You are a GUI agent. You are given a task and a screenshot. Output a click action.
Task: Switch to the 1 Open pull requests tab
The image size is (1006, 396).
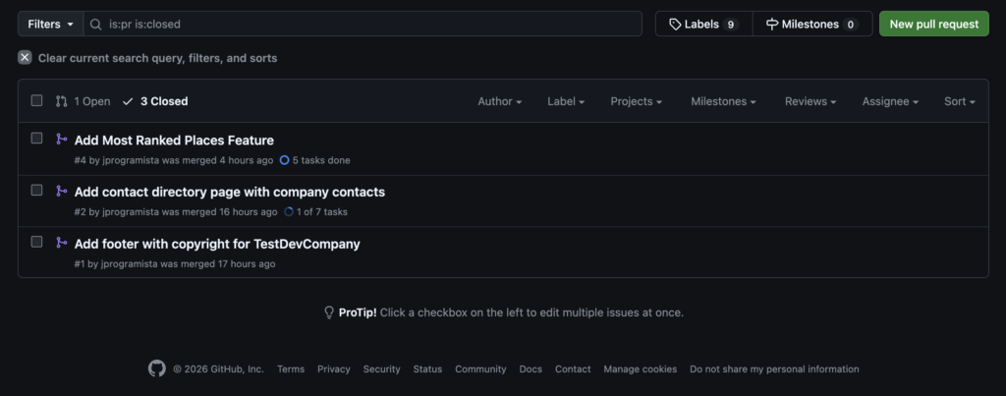point(83,101)
